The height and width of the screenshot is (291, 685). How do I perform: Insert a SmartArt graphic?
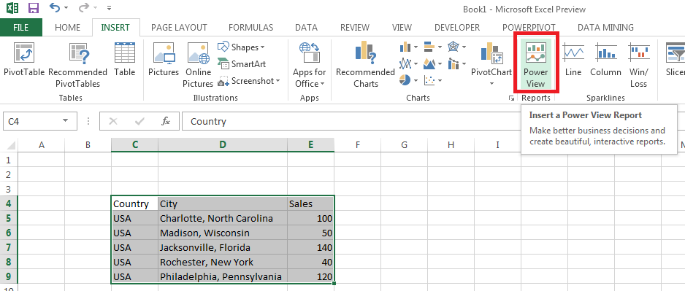(x=242, y=63)
